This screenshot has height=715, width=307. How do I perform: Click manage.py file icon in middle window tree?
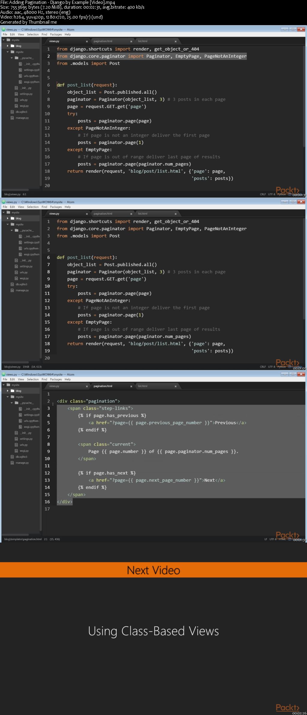(12, 290)
